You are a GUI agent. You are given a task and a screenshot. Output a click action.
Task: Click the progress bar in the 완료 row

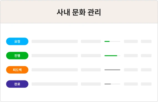[112, 84]
